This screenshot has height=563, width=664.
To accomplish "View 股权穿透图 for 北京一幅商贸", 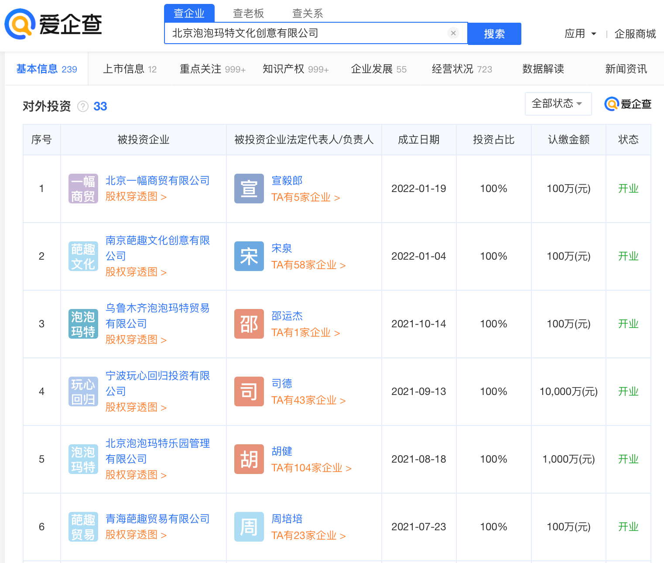I will pos(136,197).
